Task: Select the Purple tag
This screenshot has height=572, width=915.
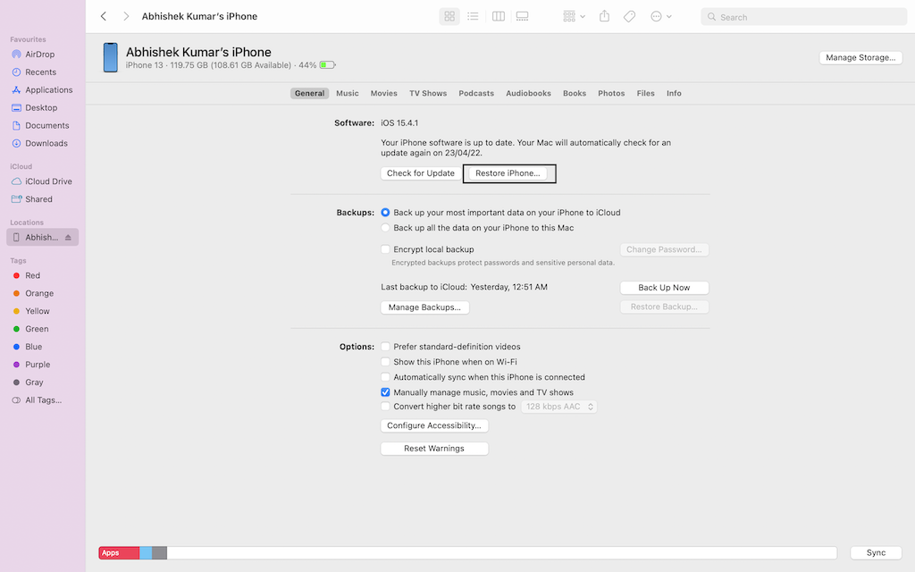Action: [38, 365]
